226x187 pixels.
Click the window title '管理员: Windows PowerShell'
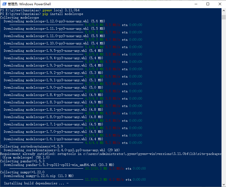(29, 4)
